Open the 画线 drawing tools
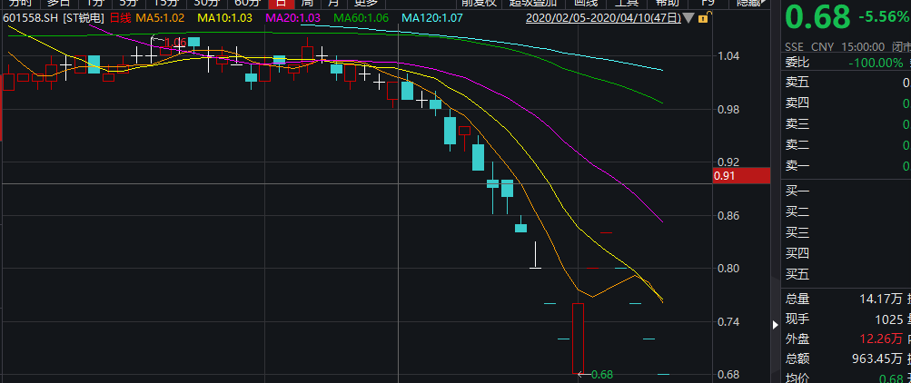Viewport: 911px width, 383px height. [x=584, y=3]
